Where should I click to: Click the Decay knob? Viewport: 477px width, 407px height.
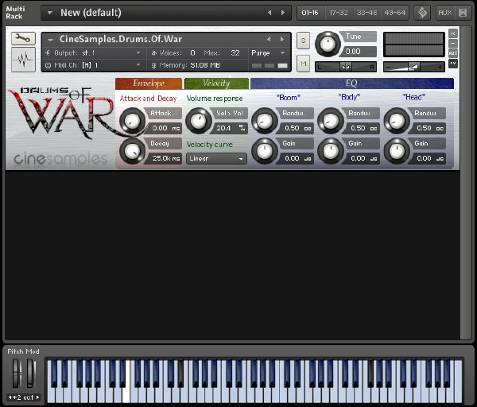tap(132, 151)
